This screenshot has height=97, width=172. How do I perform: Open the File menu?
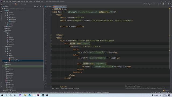[x=4, y=1]
